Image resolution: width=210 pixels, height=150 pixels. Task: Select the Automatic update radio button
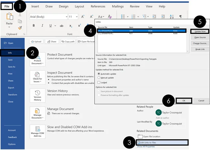coord(99,74)
